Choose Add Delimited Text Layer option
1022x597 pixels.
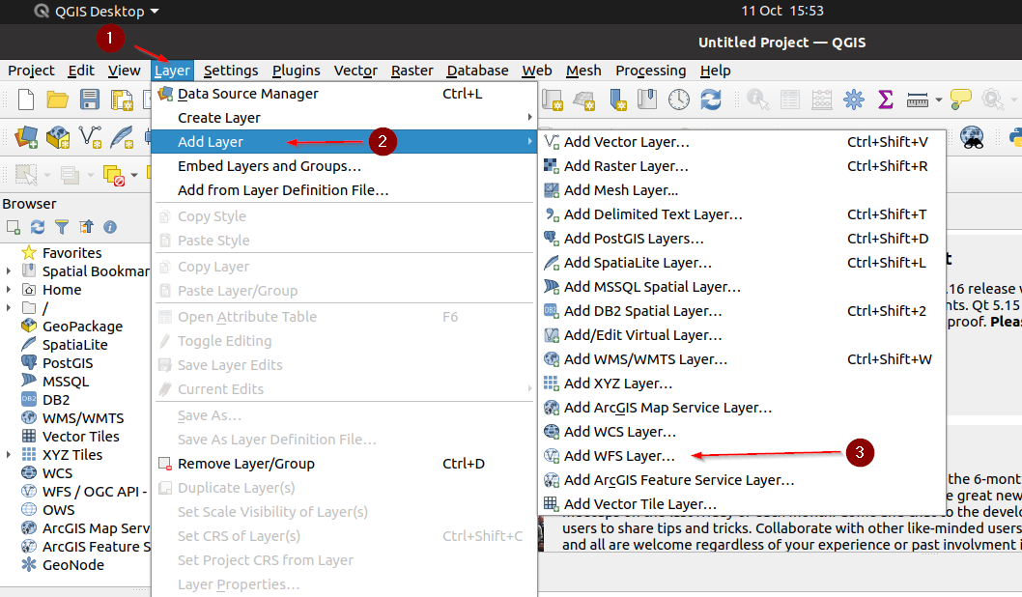tap(742, 214)
